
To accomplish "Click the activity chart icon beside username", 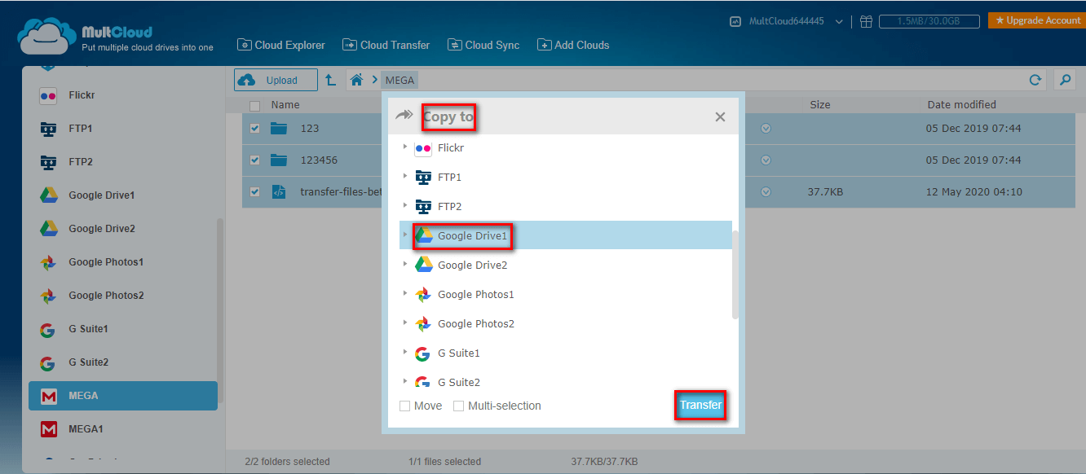I will [735, 22].
